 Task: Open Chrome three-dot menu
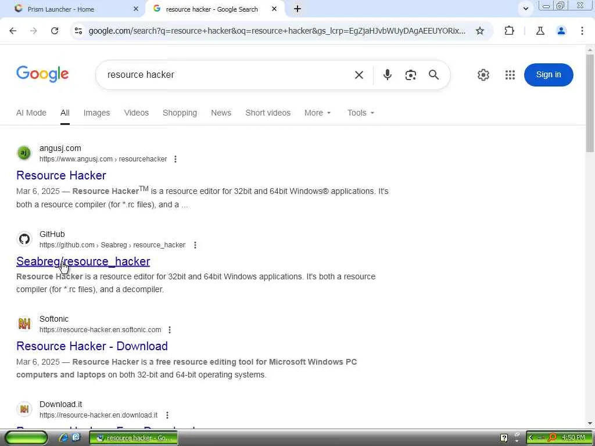click(582, 31)
